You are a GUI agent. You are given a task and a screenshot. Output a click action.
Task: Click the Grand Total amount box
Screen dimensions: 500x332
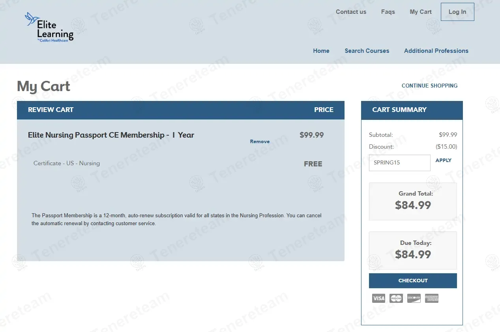pos(413,201)
